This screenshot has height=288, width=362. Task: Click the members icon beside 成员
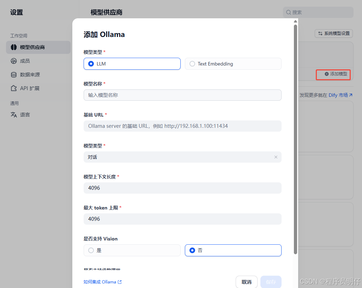(x=14, y=61)
